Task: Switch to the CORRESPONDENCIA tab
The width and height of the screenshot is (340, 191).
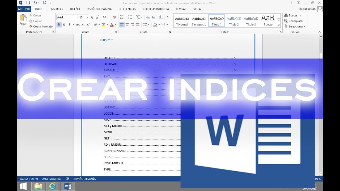Action: [x=156, y=9]
